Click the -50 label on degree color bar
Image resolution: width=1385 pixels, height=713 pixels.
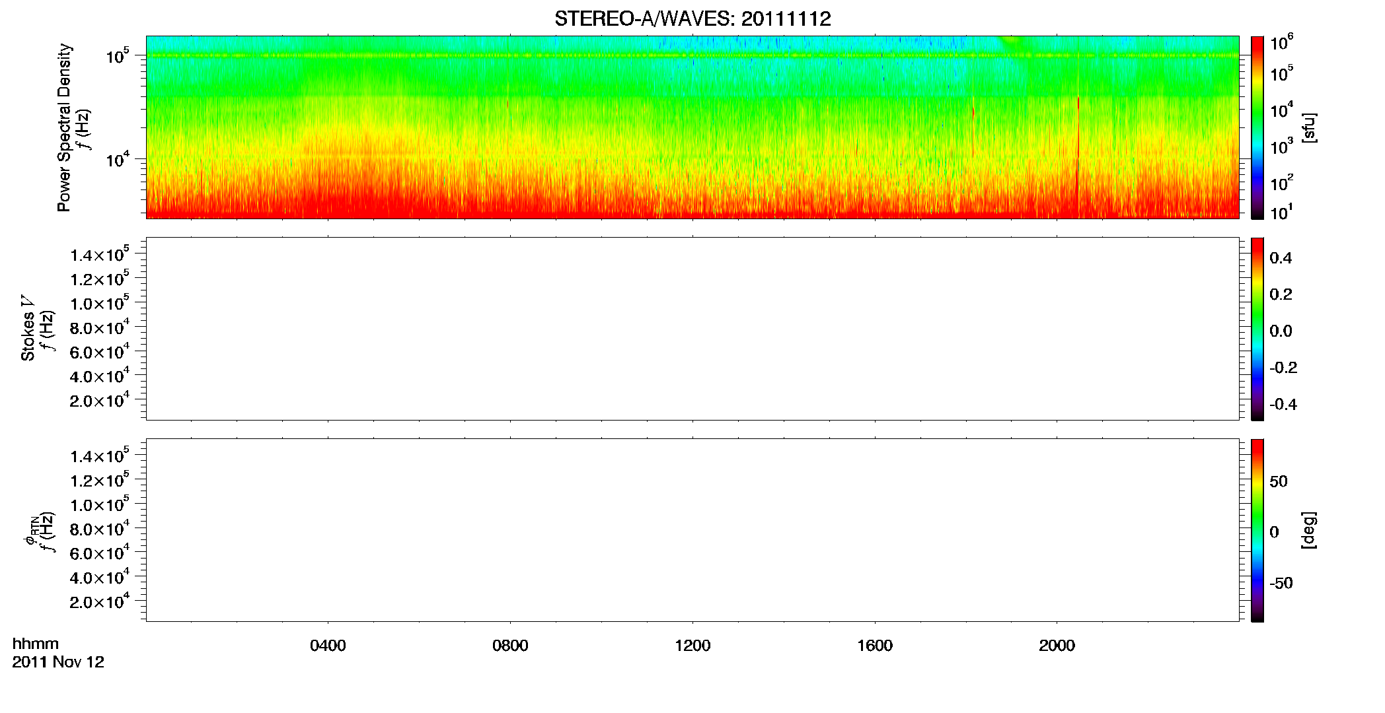[1281, 584]
